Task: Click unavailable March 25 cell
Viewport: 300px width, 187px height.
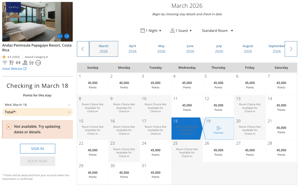Action: coord(187,151)
